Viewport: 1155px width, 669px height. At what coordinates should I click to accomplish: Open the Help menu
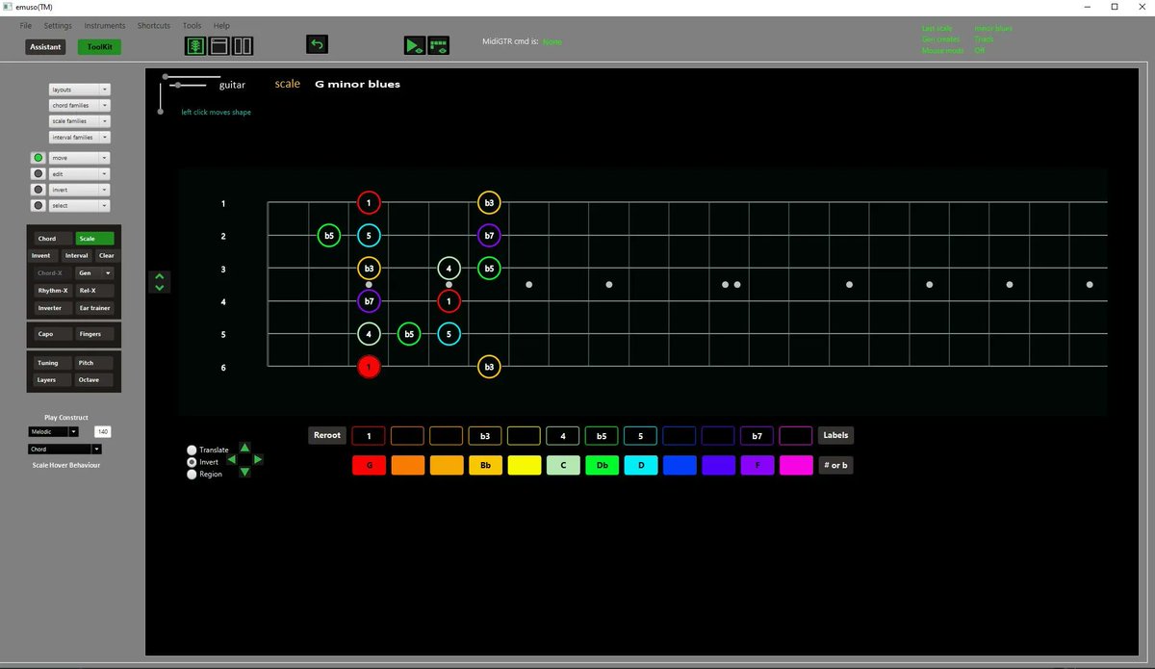point(221,25)
